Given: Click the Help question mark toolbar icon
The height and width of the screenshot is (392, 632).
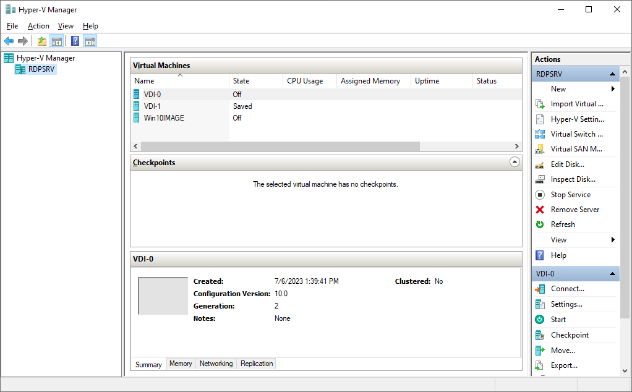Looking at the screenshot, I should pos(75,41).
